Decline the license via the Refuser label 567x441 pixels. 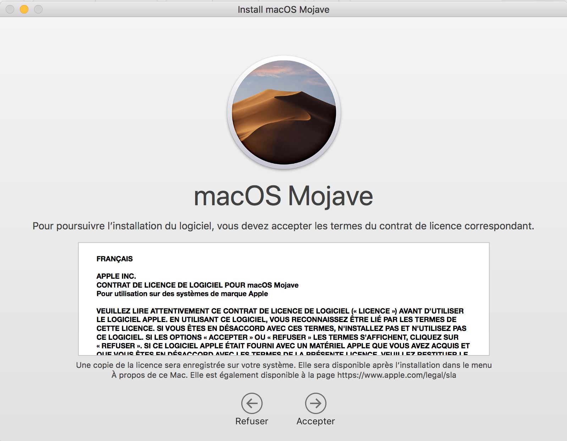point(252,421)
